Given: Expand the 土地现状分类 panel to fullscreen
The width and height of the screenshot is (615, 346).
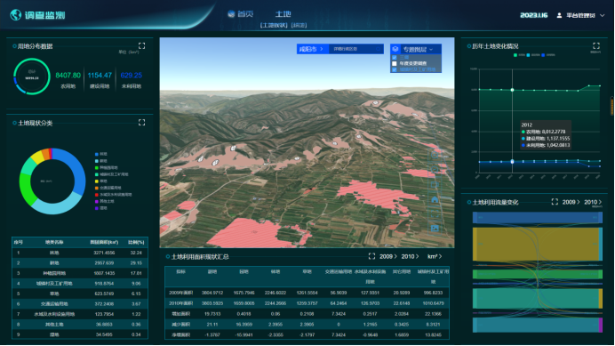Looking at the screenshot, I should [x=141, y=123].
